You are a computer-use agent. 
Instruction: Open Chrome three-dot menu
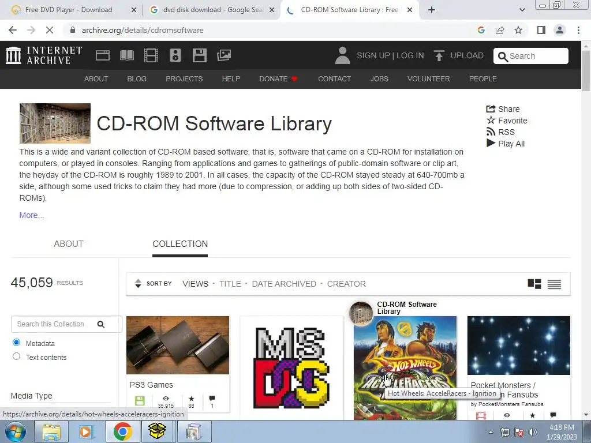578,30
